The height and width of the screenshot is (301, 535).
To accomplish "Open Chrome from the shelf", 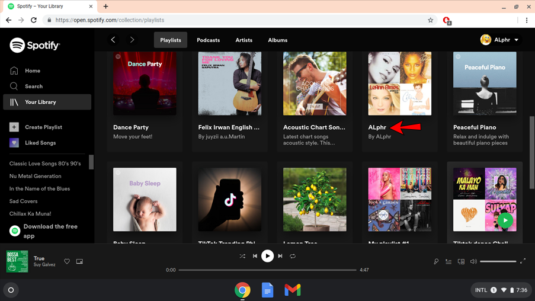I will pyautogui.click(x=242, y=290).
